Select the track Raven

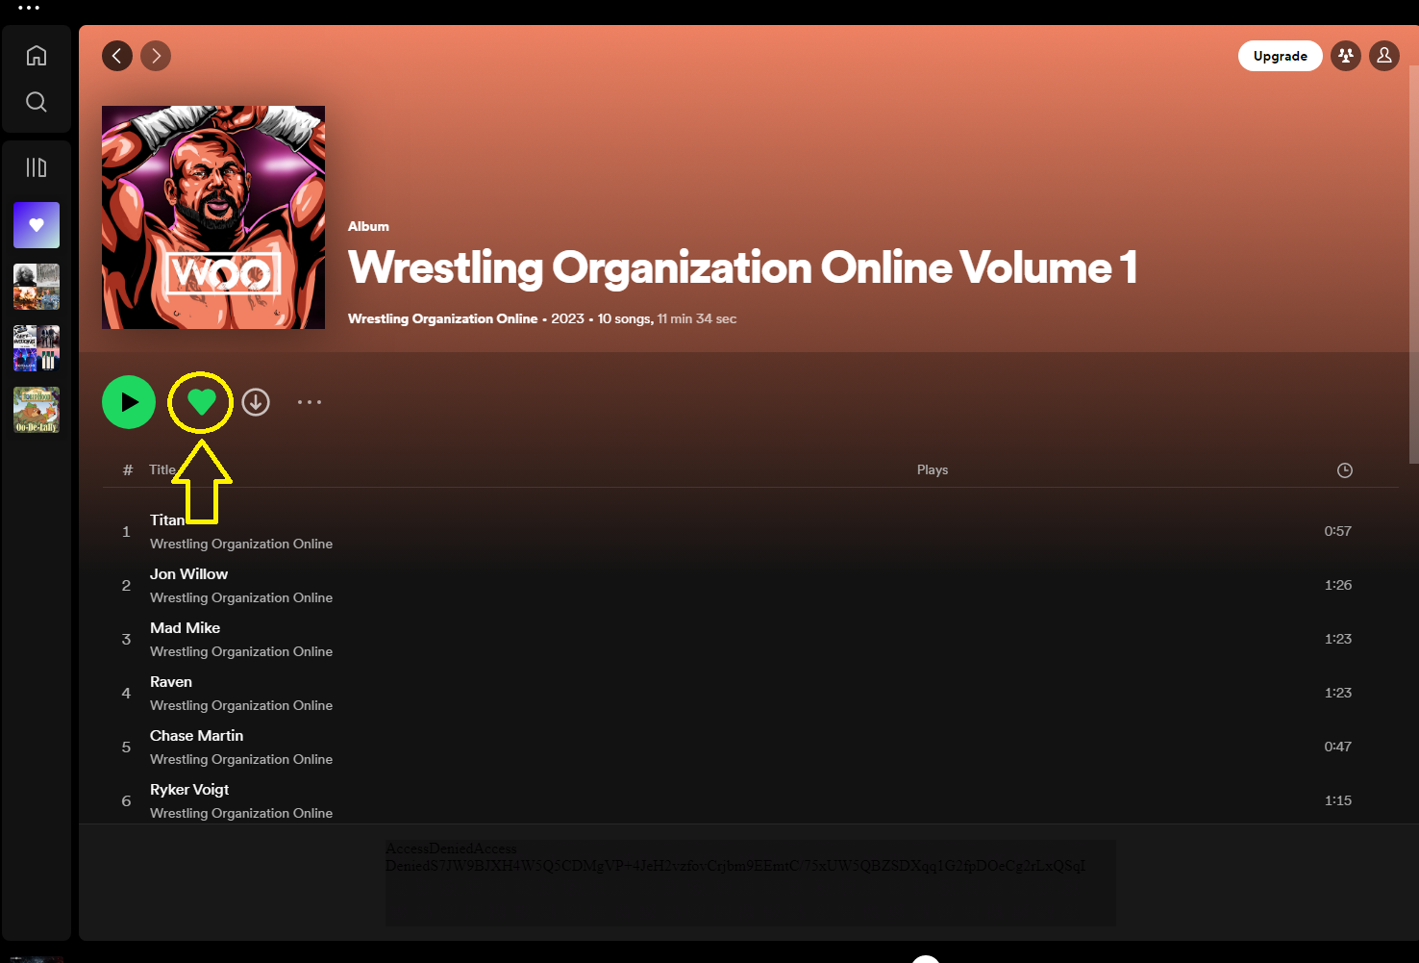click(x=171, y=681)
